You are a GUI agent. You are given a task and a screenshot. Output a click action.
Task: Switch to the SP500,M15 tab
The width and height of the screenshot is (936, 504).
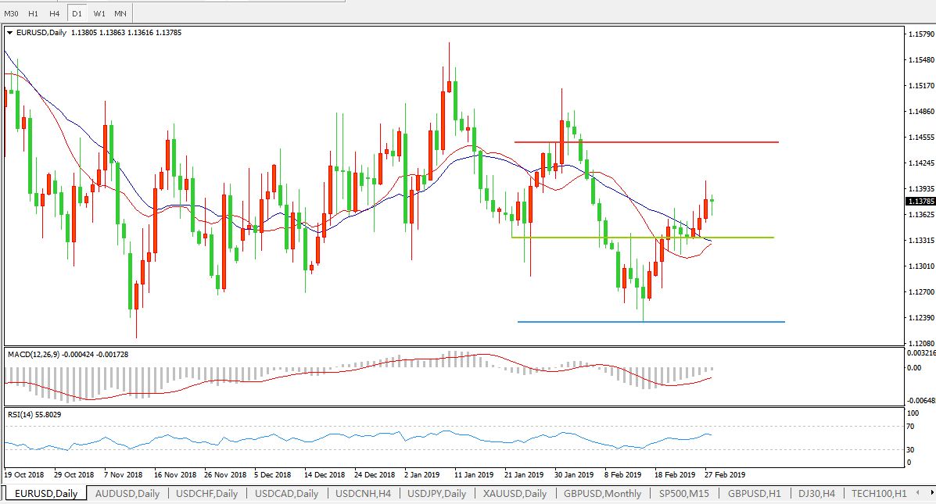point(683,493)
